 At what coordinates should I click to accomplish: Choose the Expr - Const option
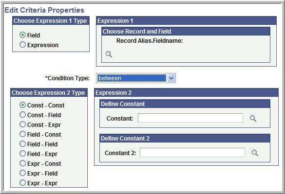22,163
